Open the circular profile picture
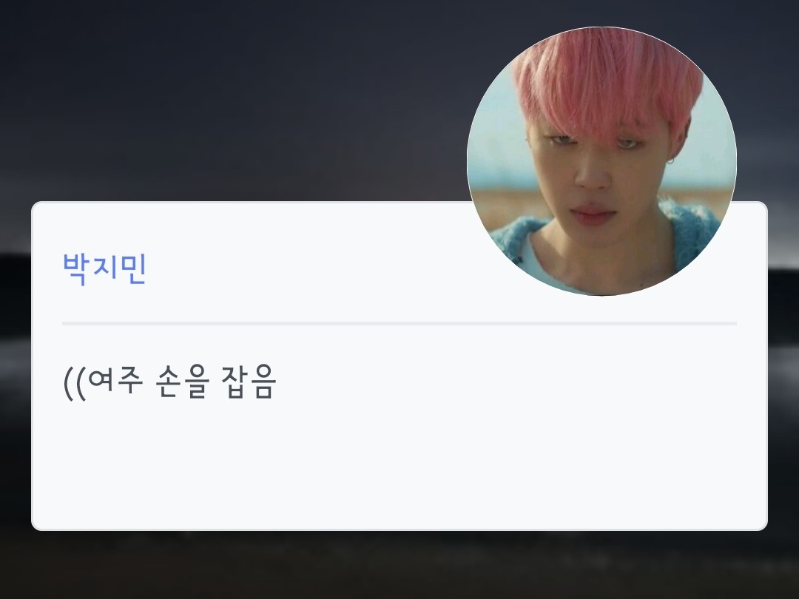The width and height of the screenshot is (799, 599). pyautogui.click(x=601, y=161)
